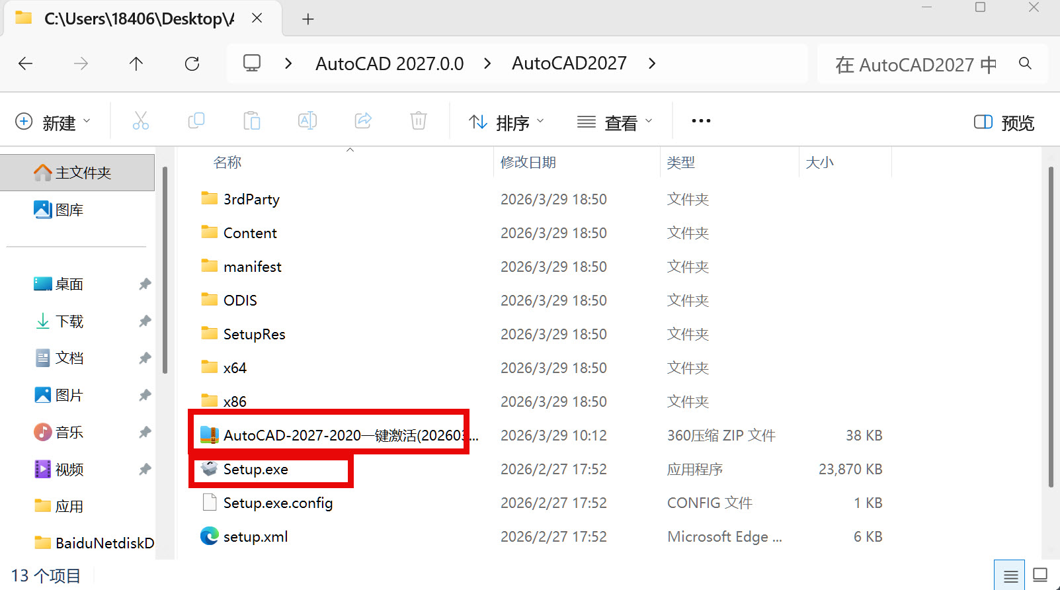This screenshot has width=1060, height=590.
Task: Click the Cut scissors icon
Action: [141, 121]
